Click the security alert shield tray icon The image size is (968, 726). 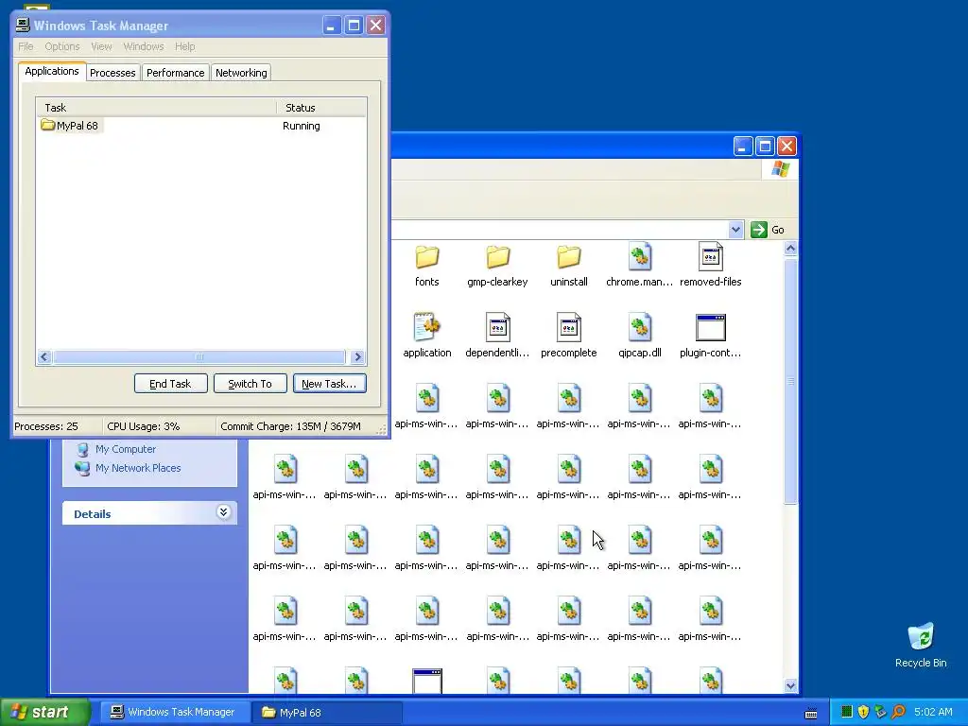[x=864, y=712]
